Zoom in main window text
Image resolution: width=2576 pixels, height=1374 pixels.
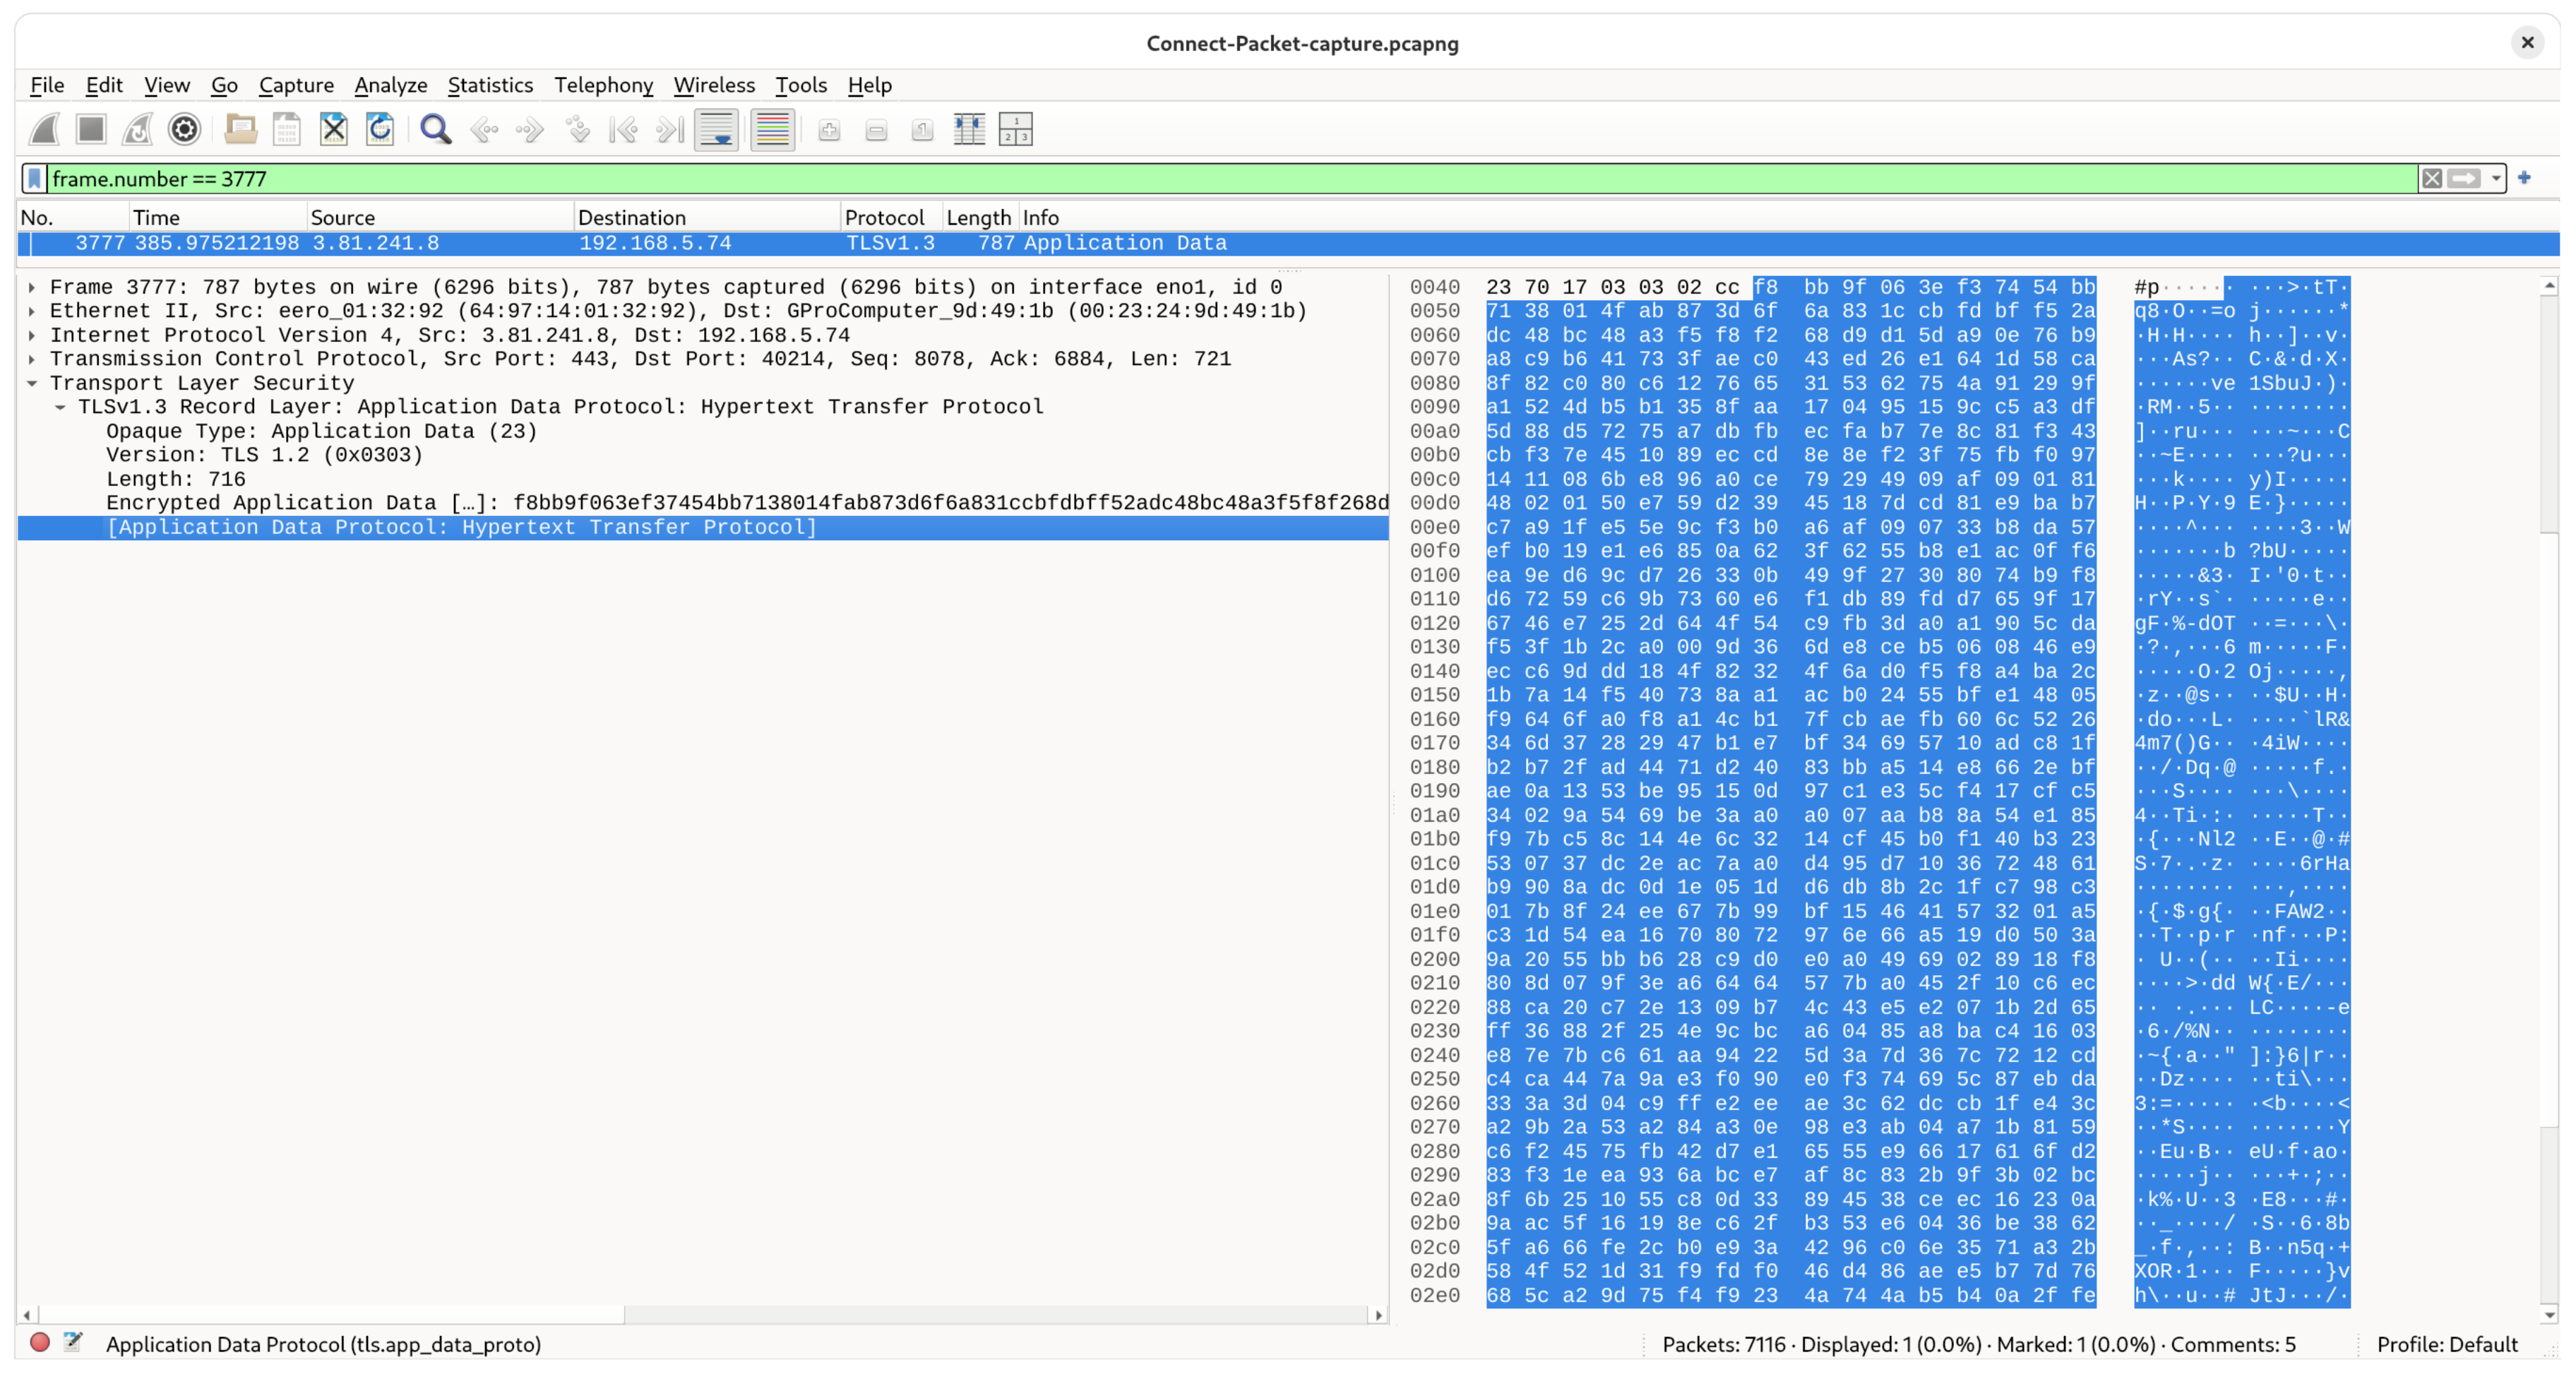tap(829, 130)
